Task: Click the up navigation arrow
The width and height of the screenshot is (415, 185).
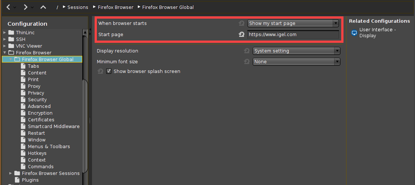Action: point(43,7)
